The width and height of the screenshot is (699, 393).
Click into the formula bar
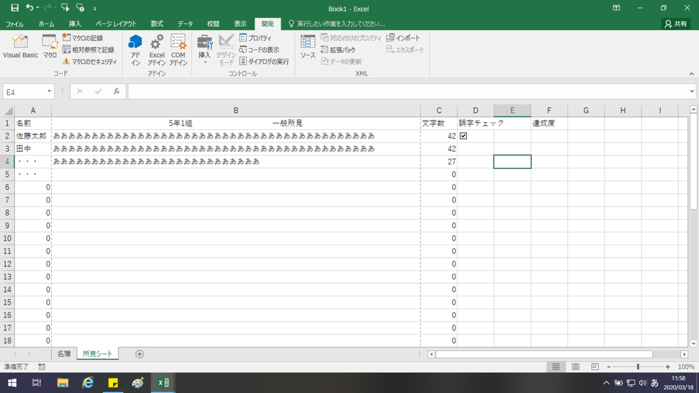[x=408, y=91]
